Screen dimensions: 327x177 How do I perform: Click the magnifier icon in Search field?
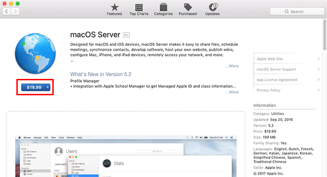pyautogui.click(x=287, y=12)
